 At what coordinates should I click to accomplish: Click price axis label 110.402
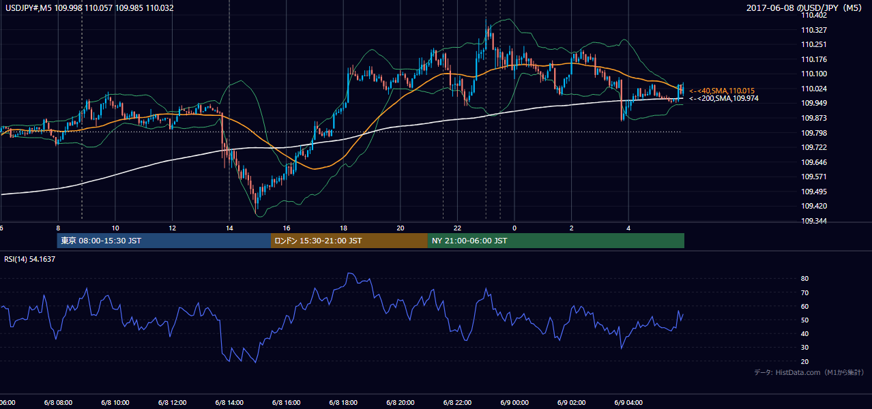point(815,16)
